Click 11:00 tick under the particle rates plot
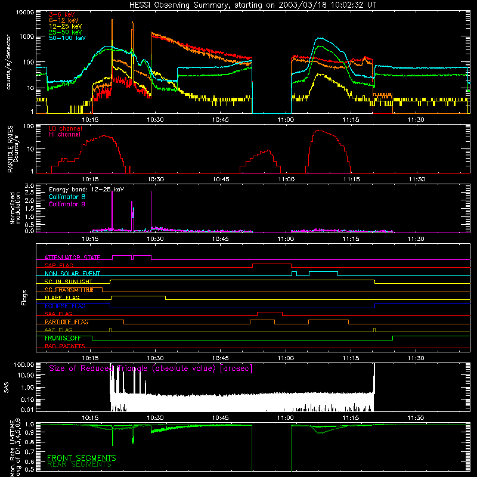 (x=286, y=179)
